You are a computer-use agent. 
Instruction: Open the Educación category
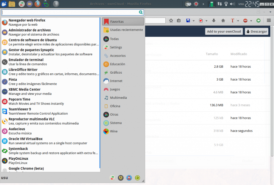coord(123,64)
